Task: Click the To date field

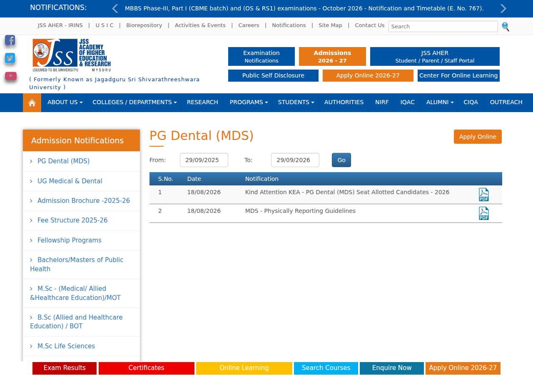Action: [295, 160]
